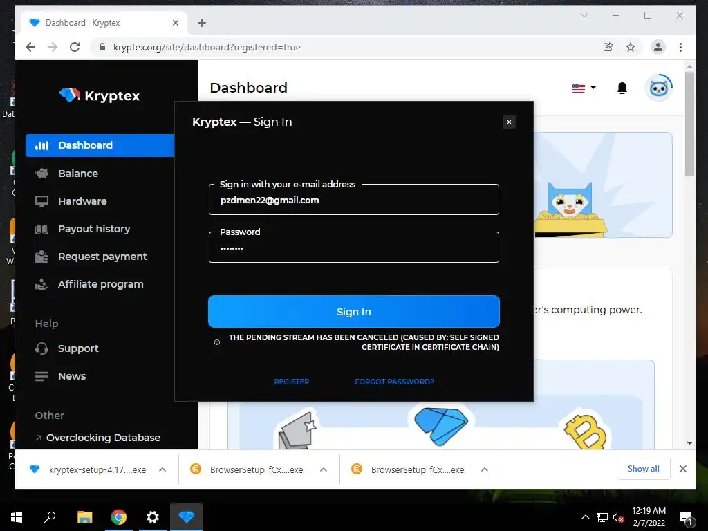Viewport: 708px width, 531px height.
Task: Open the Chrome profile icon
Action: tap(658, 47)
